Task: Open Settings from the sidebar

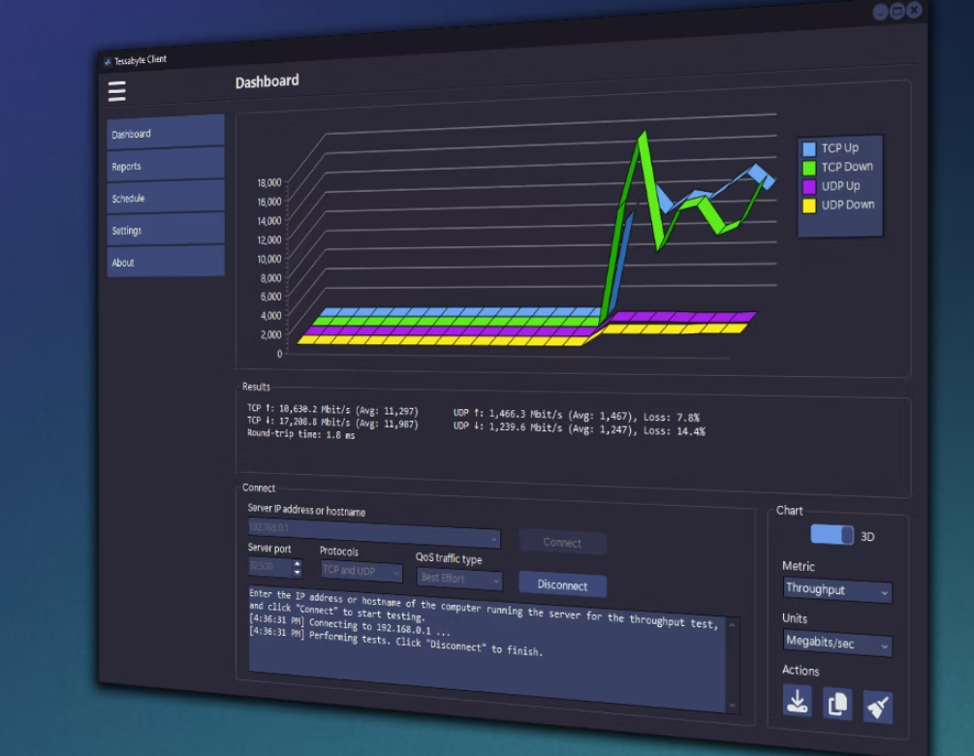Action: pyautogui.click(x=166, y=231)
